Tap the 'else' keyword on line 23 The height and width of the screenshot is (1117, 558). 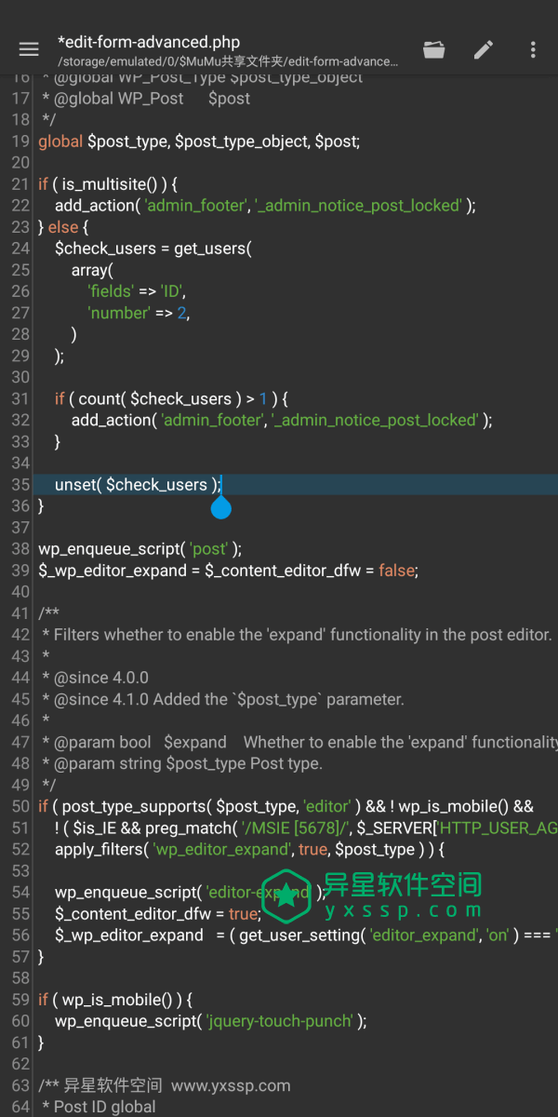[x=63, y=227]
